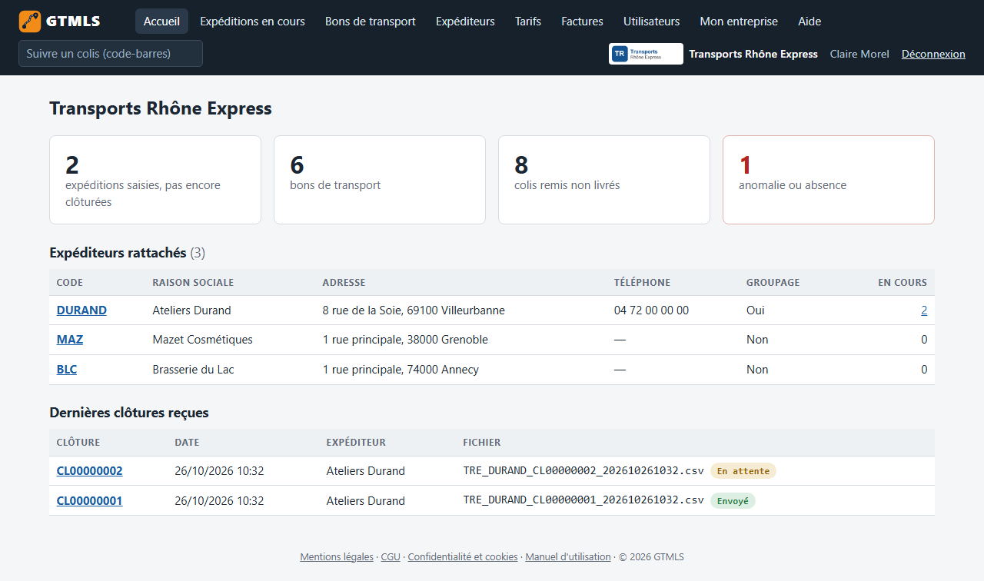Open the Factures section
Screen dimensions: 984x581
[x=582, y=22]
